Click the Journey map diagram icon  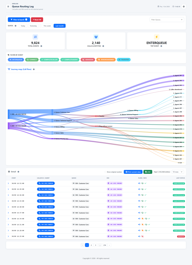tap(9, 69)
